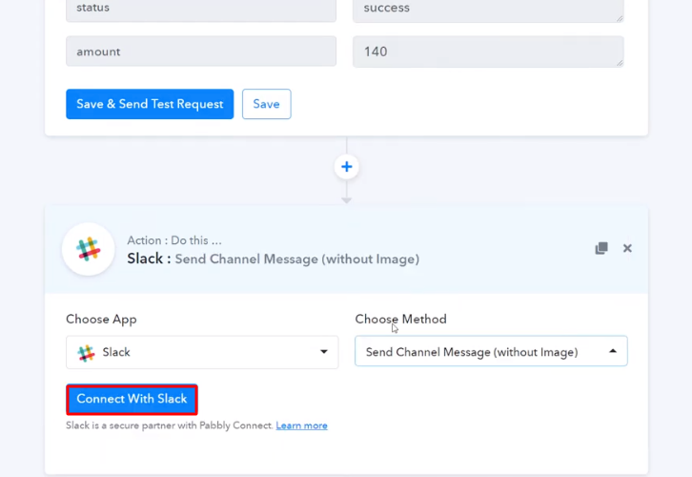Open the Learn more link

(301, 425)
